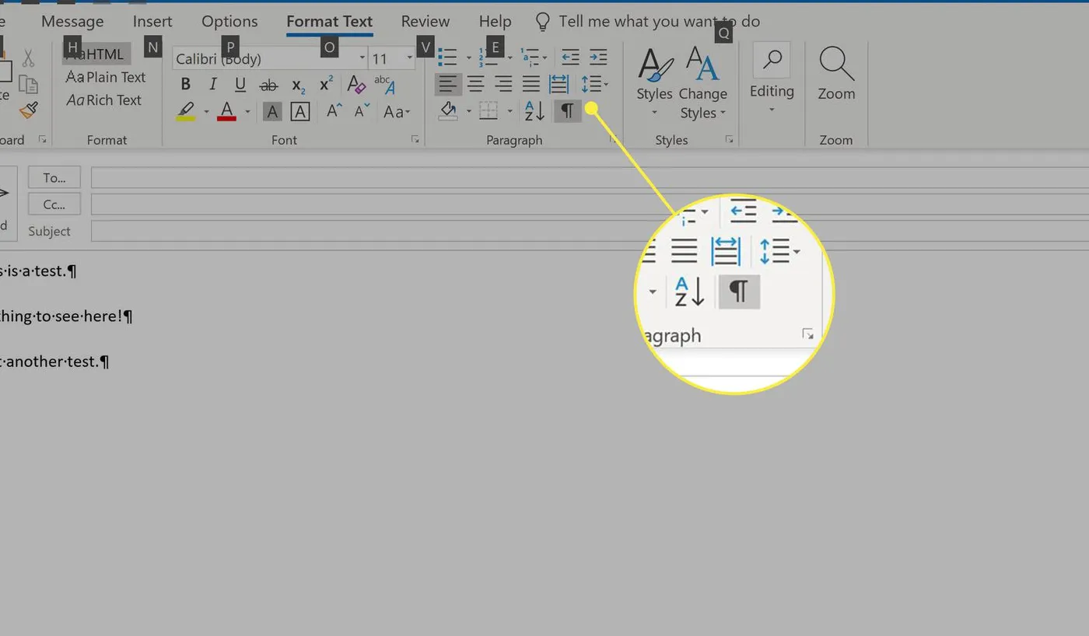Open the Insert ribbon tab
This screenshot has height=636, width=1089.
tap(152, 21)
